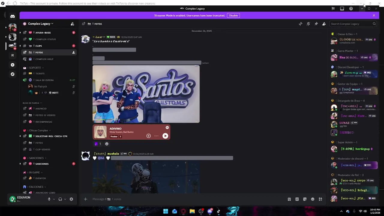This screenshot has width=384, height=216.
Task: Open pinned messages
Action: point(316,24)
